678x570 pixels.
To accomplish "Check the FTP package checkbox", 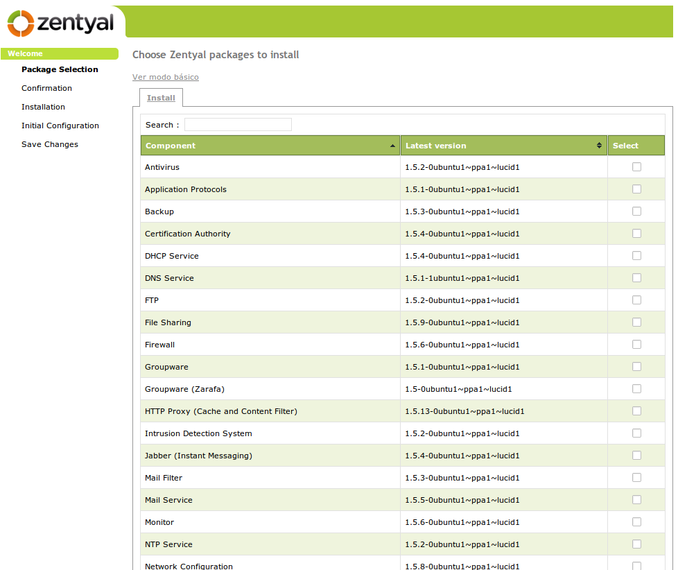I will [636, 300].
